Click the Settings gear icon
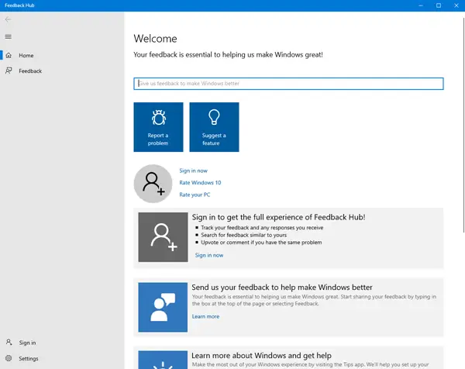This screenshot has width=465, height=369. coord(9,358)
